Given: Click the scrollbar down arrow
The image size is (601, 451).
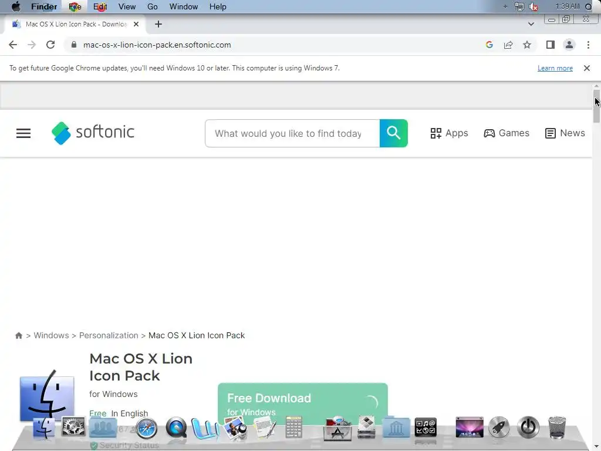Looking at the screenshot, I should click(x=596, y=447).
